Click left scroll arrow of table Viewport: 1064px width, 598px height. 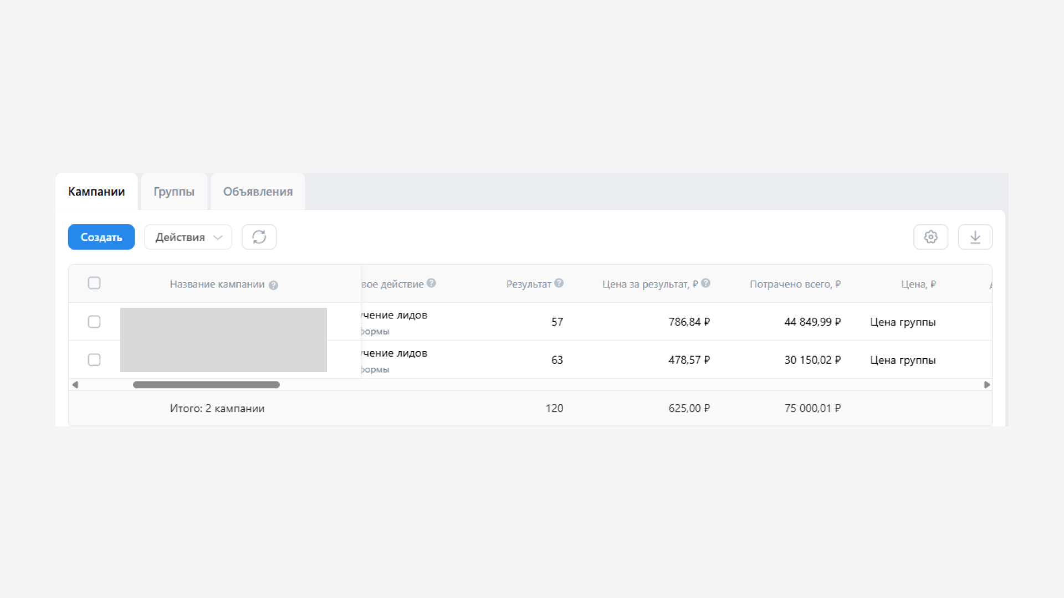[x=75, y=384]
